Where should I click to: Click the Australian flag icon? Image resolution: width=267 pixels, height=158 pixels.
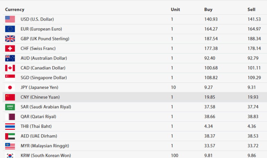pos(10,58)
